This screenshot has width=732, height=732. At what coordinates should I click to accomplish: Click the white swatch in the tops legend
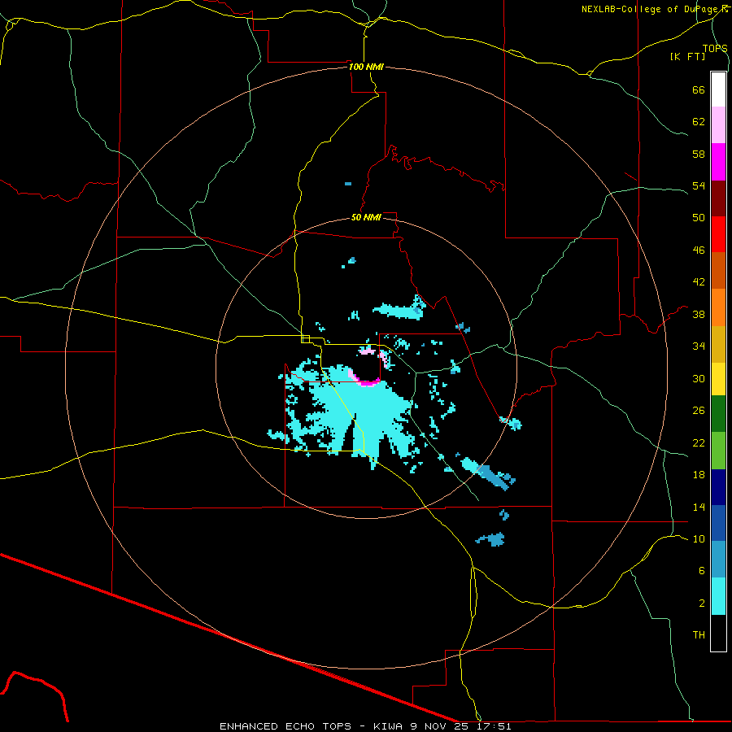718,89
